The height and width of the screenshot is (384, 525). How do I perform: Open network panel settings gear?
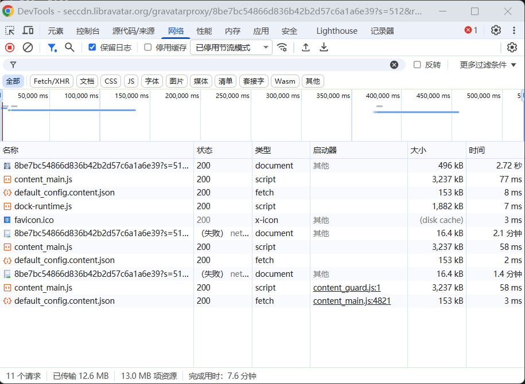512,48
